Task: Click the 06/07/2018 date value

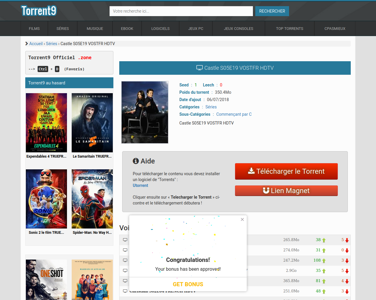Action: 218,100
